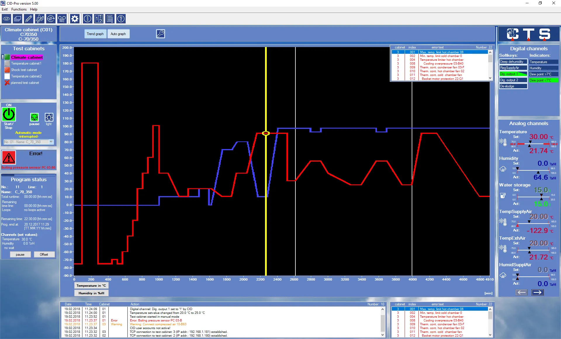Click the key access icon above graph

pos(160,34)
